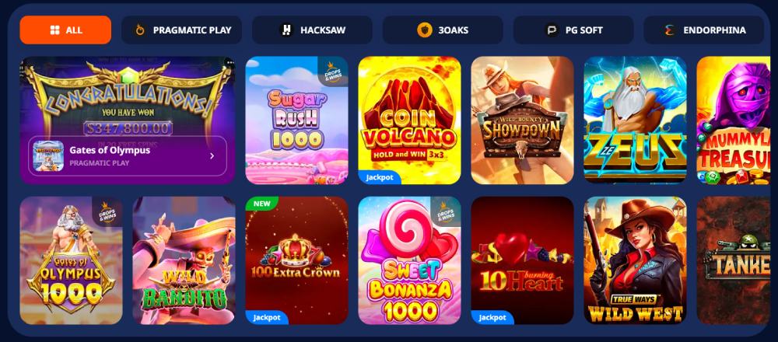This screenshot has width=778, height=342.
Task: Launch Coin Volcano Hold and Win
Action: click(409, 120)
